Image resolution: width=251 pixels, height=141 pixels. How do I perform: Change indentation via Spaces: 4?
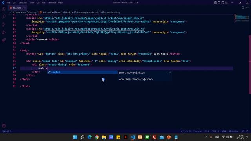[197, 132]
